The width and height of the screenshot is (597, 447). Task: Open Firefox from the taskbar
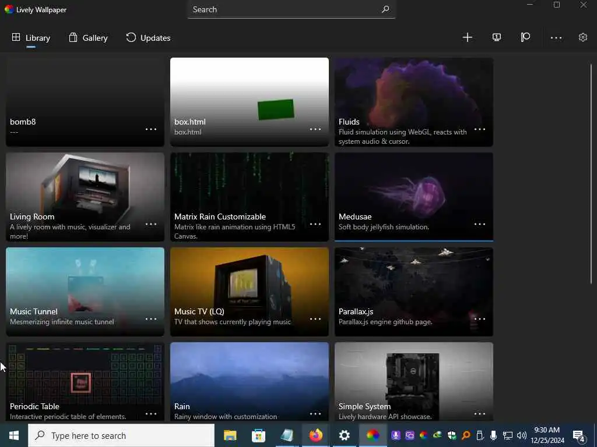click(315, 435)
